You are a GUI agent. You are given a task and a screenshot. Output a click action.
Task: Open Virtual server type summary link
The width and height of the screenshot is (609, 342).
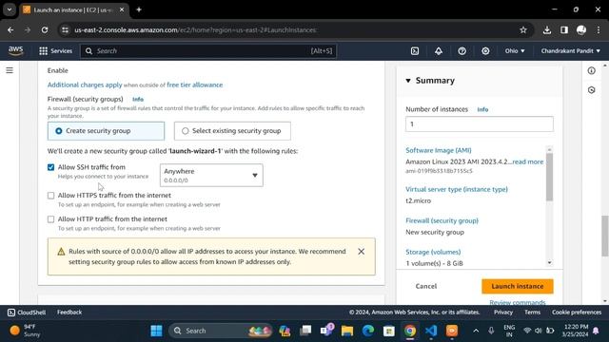[x=457, y=190]
